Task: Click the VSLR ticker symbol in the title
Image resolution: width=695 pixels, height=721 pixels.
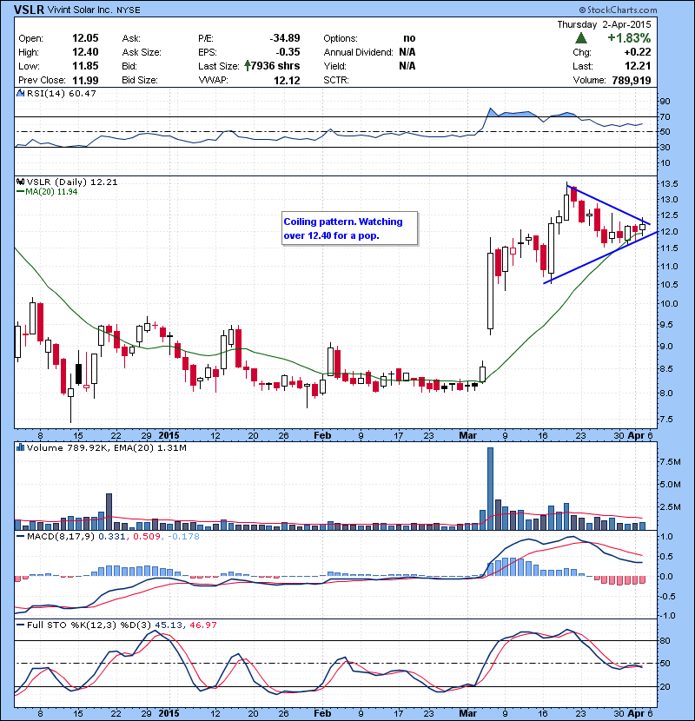Action: pos(29,10)
